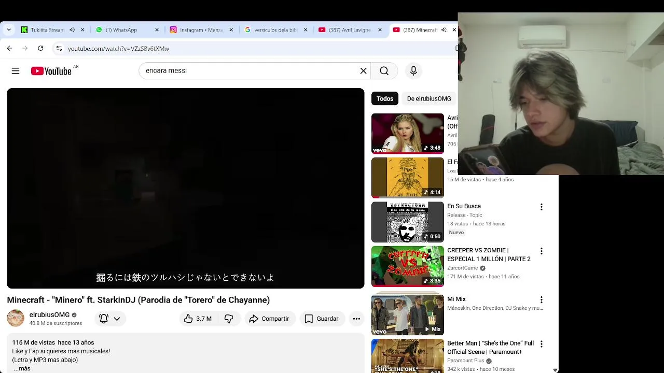Open the elrubiusOMG channel name link
664x373 pixels.
[49, 315]
